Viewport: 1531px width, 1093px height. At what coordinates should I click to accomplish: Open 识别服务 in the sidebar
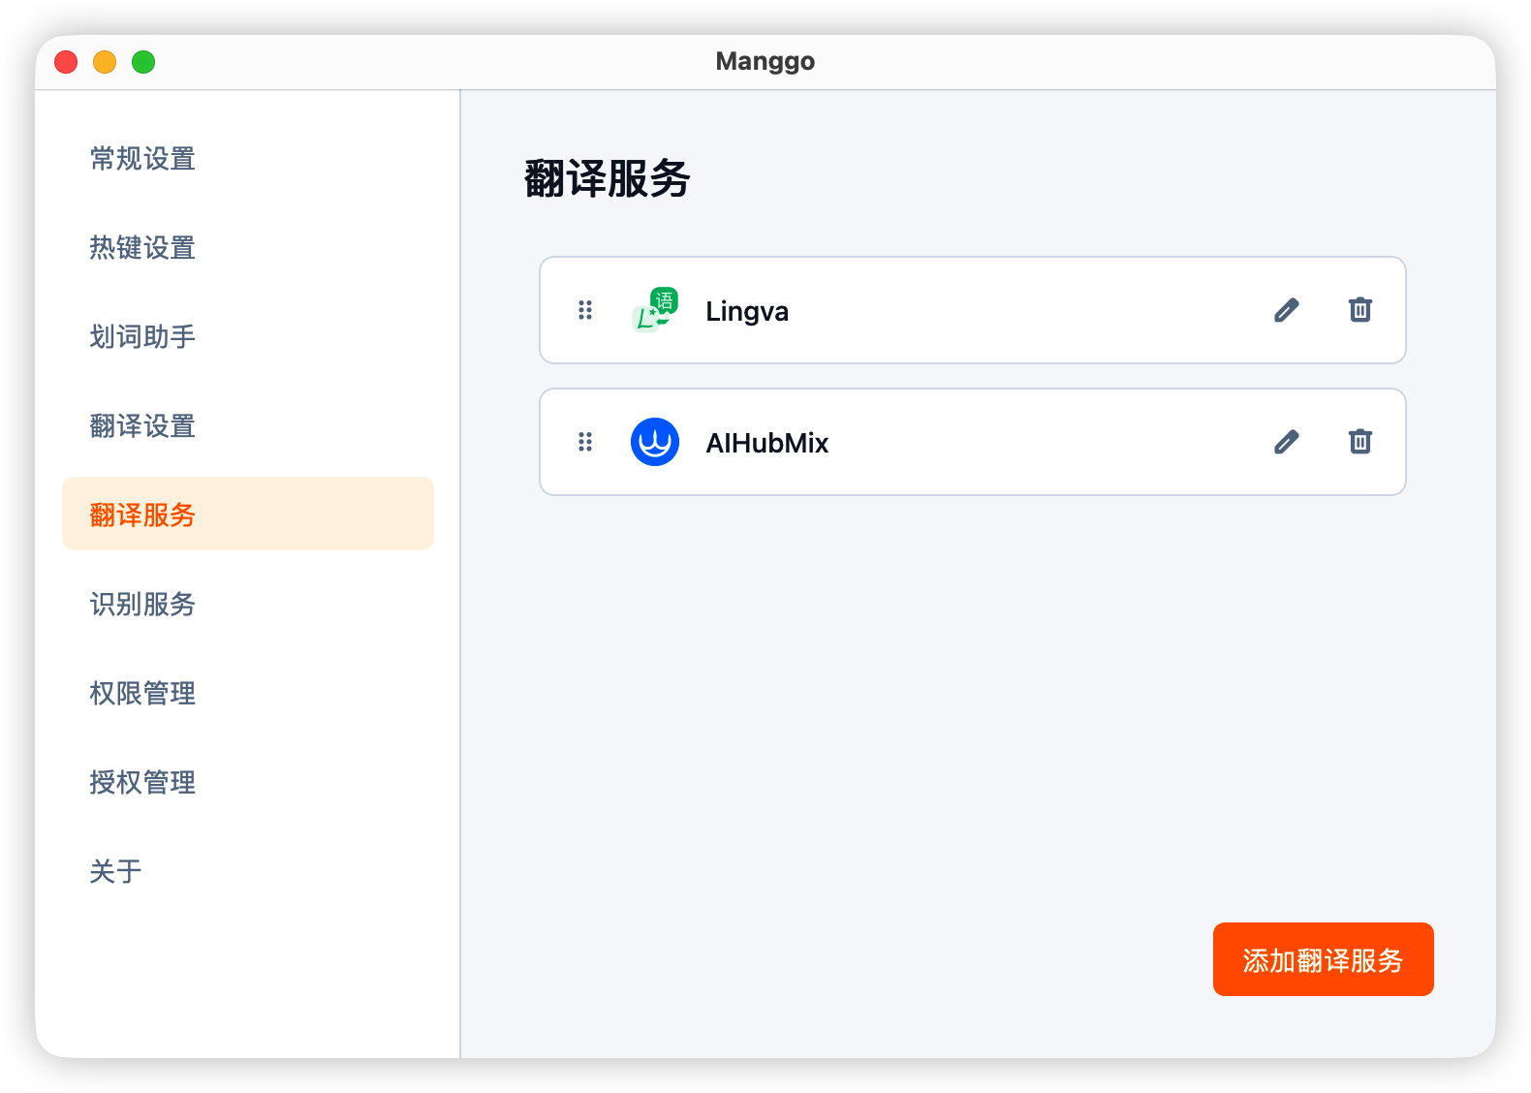[248, 605]
